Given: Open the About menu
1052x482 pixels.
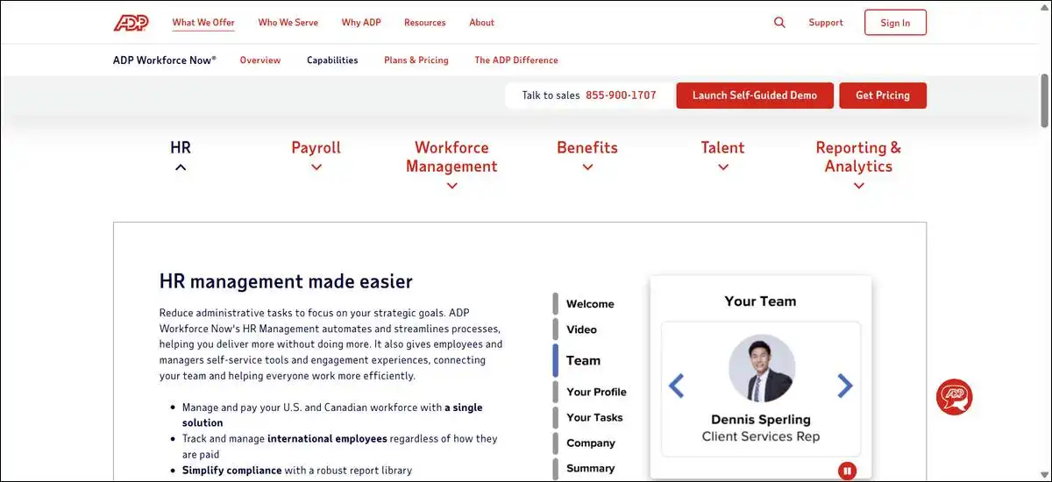Looking at the screenshot, I should [482, 23].
